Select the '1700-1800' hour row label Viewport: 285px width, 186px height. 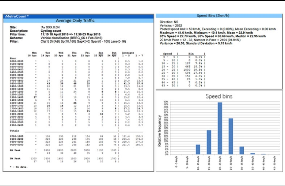click(x=16, y=109)
